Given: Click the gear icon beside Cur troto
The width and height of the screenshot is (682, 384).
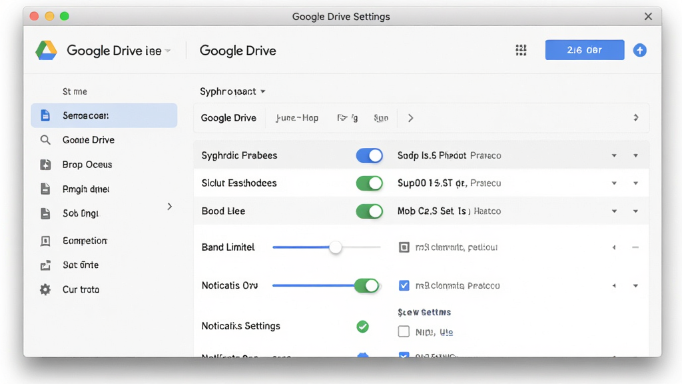Looking at the screenshot, I should click(x=45, y=289).
